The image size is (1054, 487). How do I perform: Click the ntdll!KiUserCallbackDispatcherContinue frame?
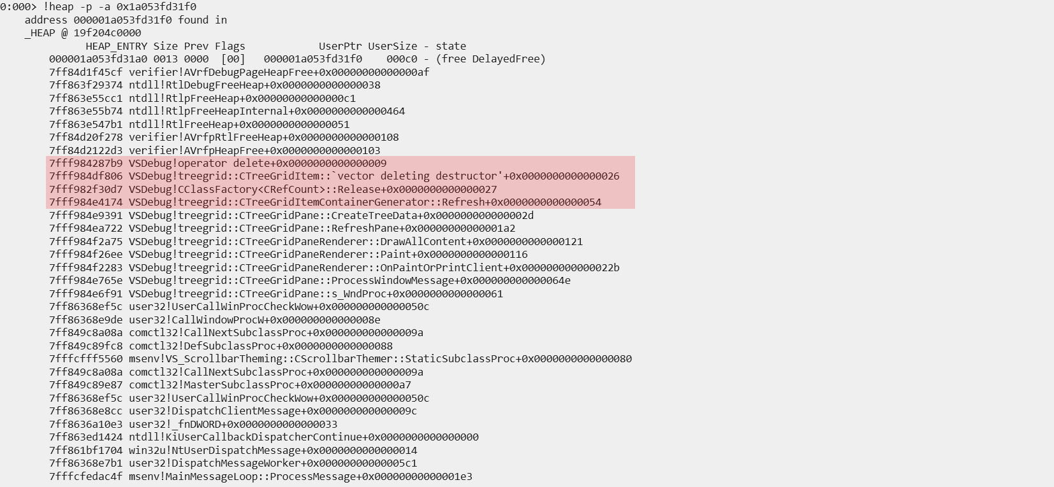(x=264, y=437)
